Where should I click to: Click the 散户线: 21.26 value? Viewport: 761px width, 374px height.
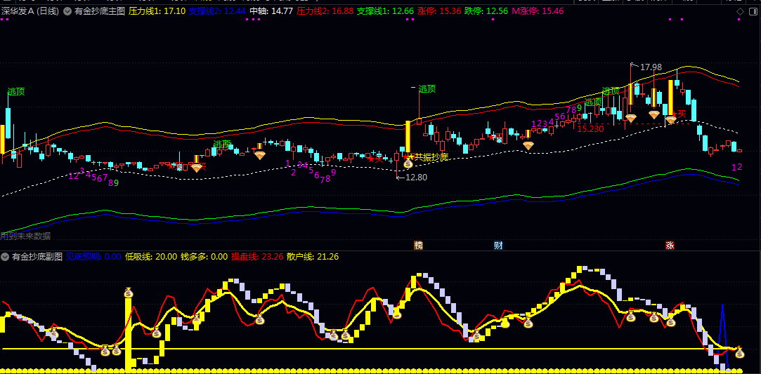click(x=313, y=257)
